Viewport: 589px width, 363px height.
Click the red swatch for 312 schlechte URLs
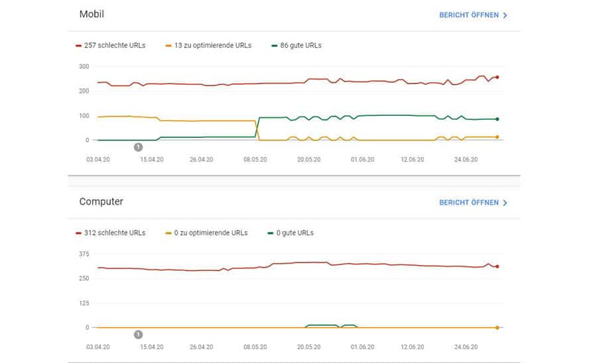pos(78,233)
